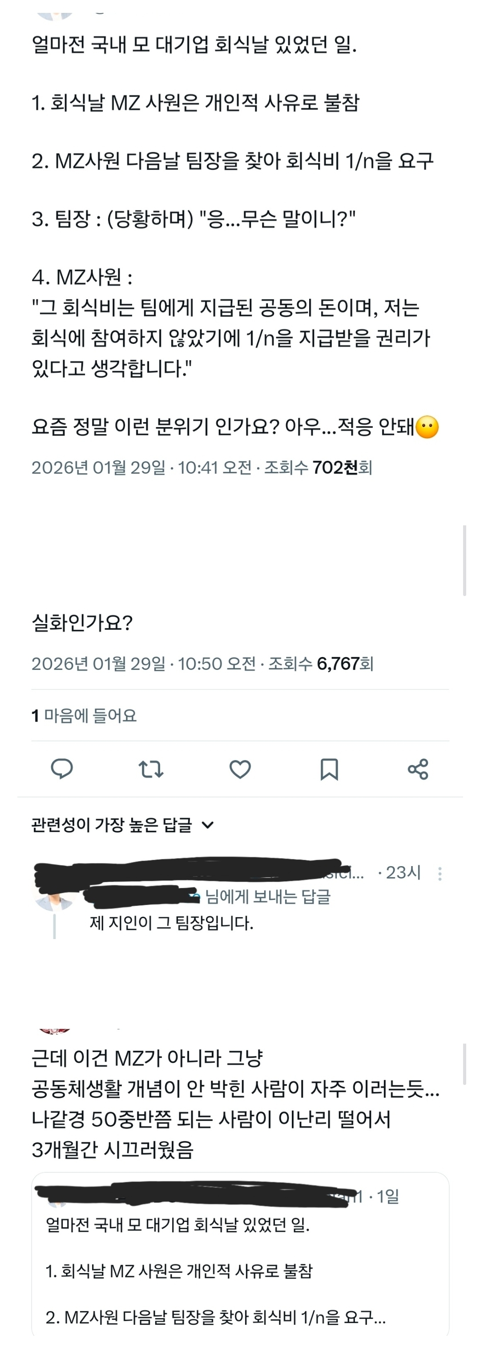The image size is (480, 1367).
Task: Open the 1 마음에 들어요 likes list
Action: click(x=84, y=715)
